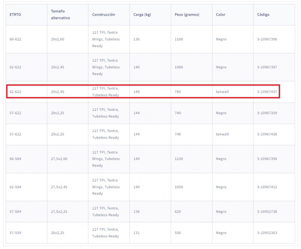Screen dimensions: 301x249
Task: Click the 26x2,25 size cell
Action: click(x=57, y=233)
